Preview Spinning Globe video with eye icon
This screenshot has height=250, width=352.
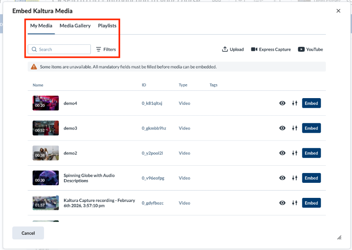tap(282, 178)
